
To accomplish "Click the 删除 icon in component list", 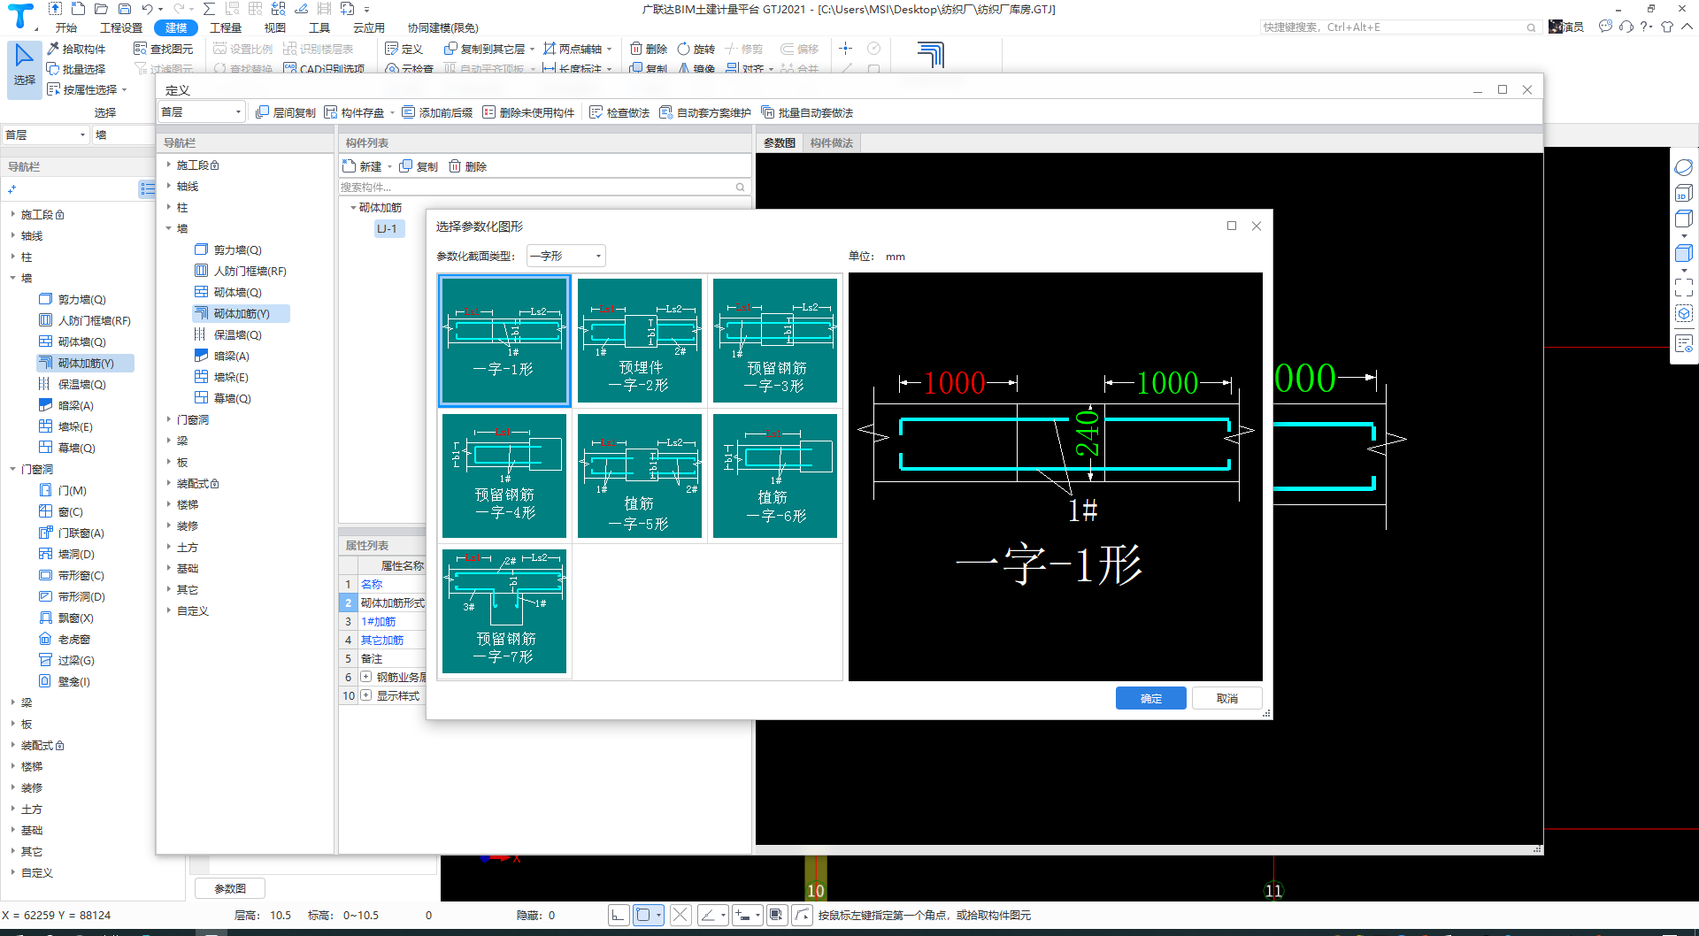I will point(455,166).
